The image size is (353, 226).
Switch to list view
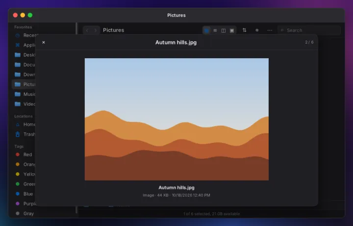215,30
